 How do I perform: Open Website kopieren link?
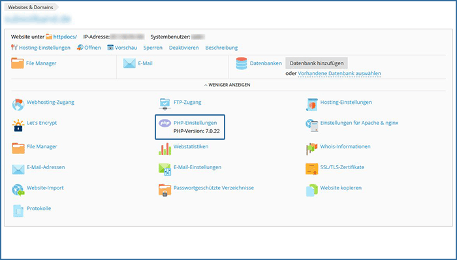tap(341, 188)
